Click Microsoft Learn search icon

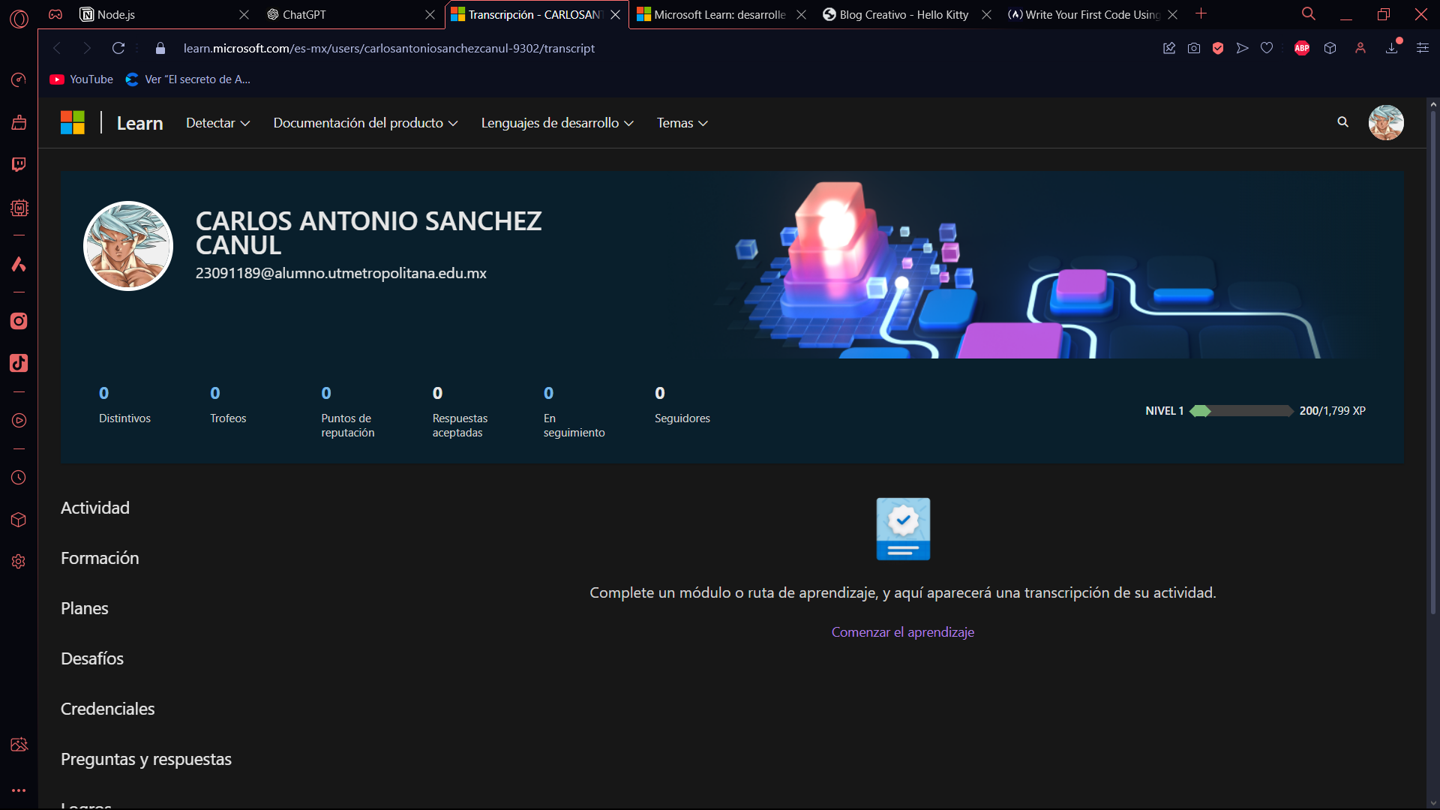pos(1342,122)
